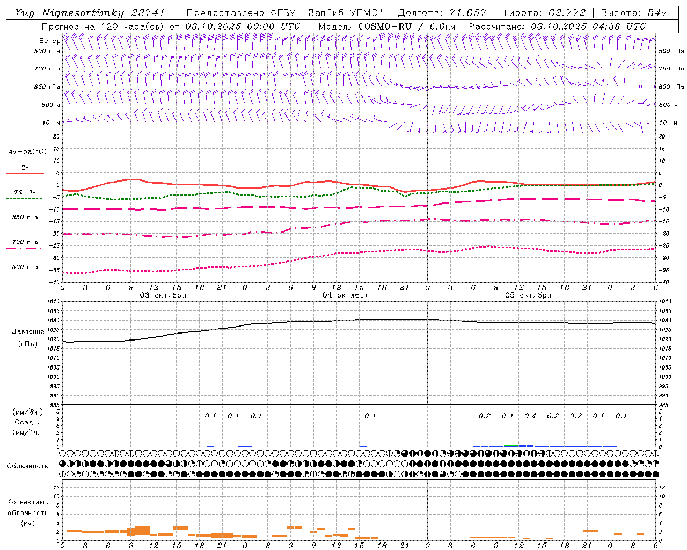Click the Td 2м dew point legend label

pos(25,192)
